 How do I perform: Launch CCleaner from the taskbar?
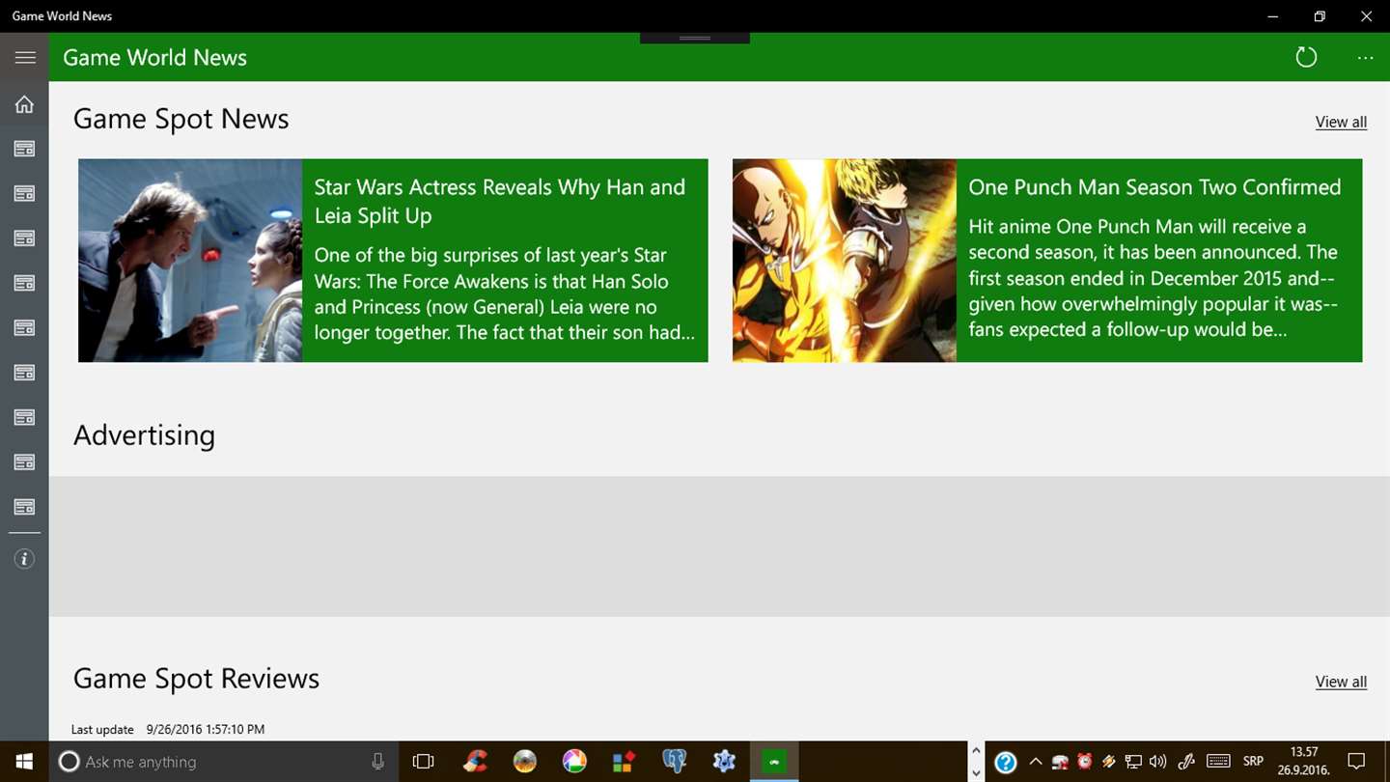click(x=474, y=762)
